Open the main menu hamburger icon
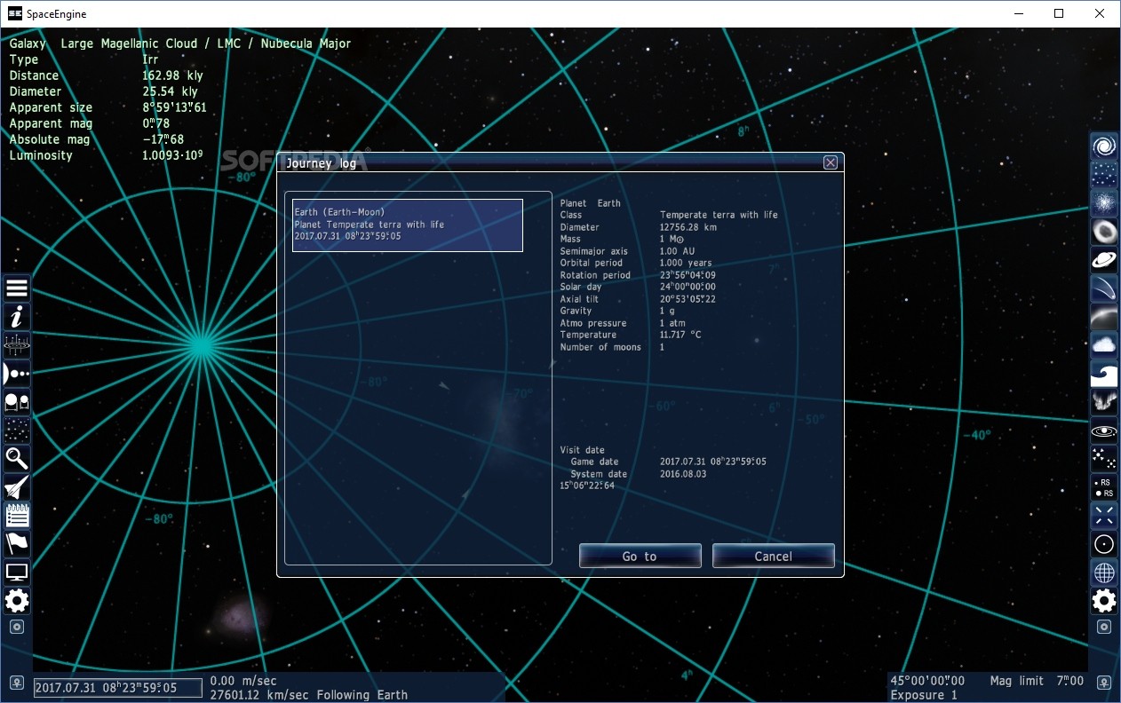Viewport: 1121px width, 703px height. [x=17, y=288]
